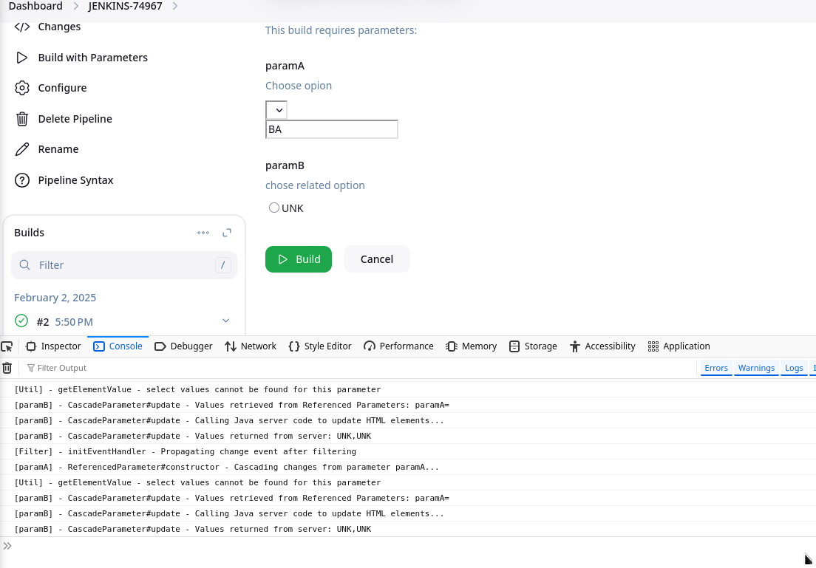
Task: Toggle the Errors console filter
Action: (715, 368)
